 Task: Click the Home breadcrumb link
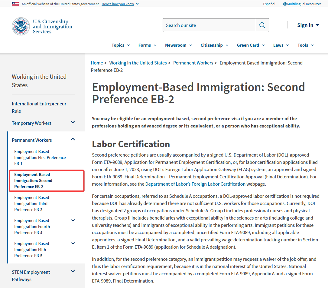click(x=97, y=63)
